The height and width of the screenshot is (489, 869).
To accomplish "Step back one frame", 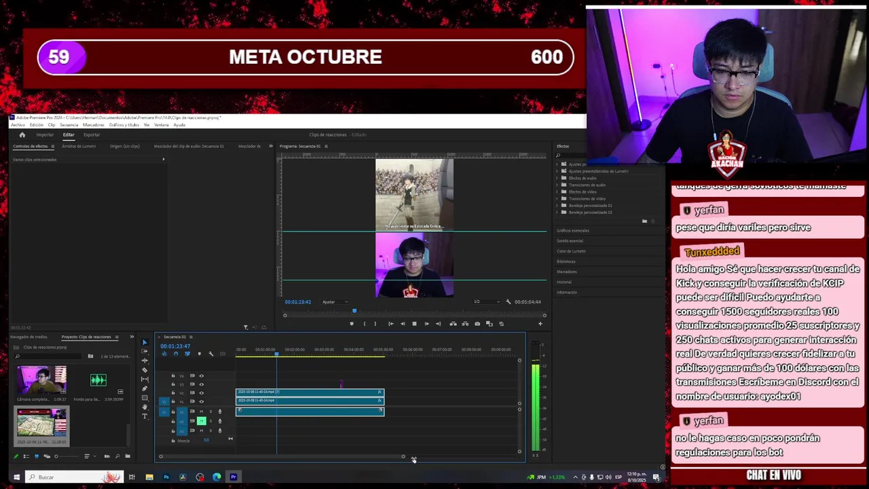I will (x=403, y=324).
